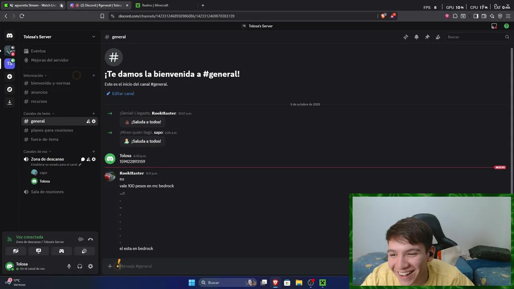Open Discord direct messages home icon
This screenshot has width=514, height=289.
(x=10, y=36)
